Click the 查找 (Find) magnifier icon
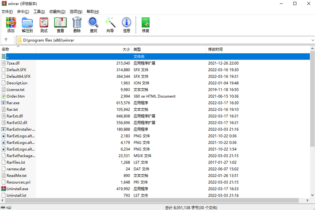 tap(93, 22)
